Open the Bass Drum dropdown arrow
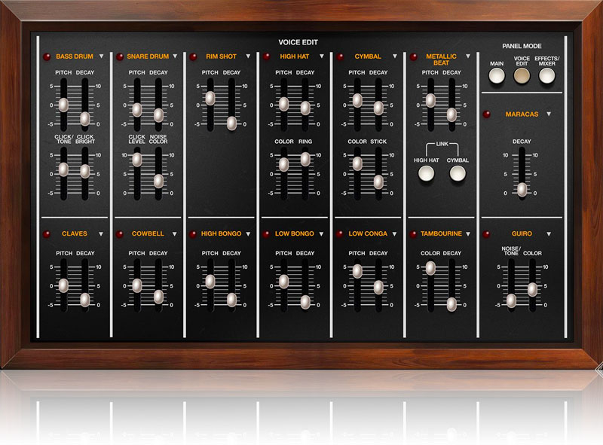603x445 pixels. coord(102,56)
